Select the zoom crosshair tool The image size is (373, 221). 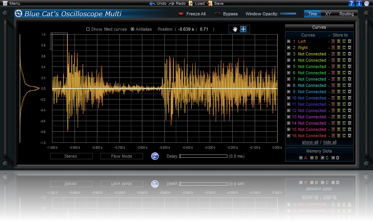tap(243, 29)
